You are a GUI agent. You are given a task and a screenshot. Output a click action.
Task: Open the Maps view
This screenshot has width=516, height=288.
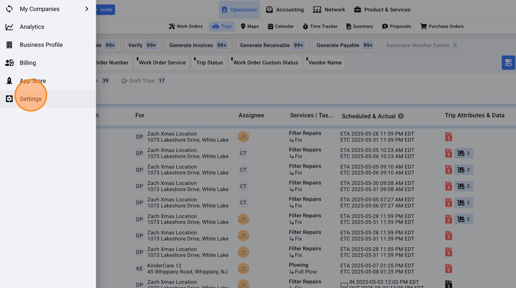tap(250, 26)
